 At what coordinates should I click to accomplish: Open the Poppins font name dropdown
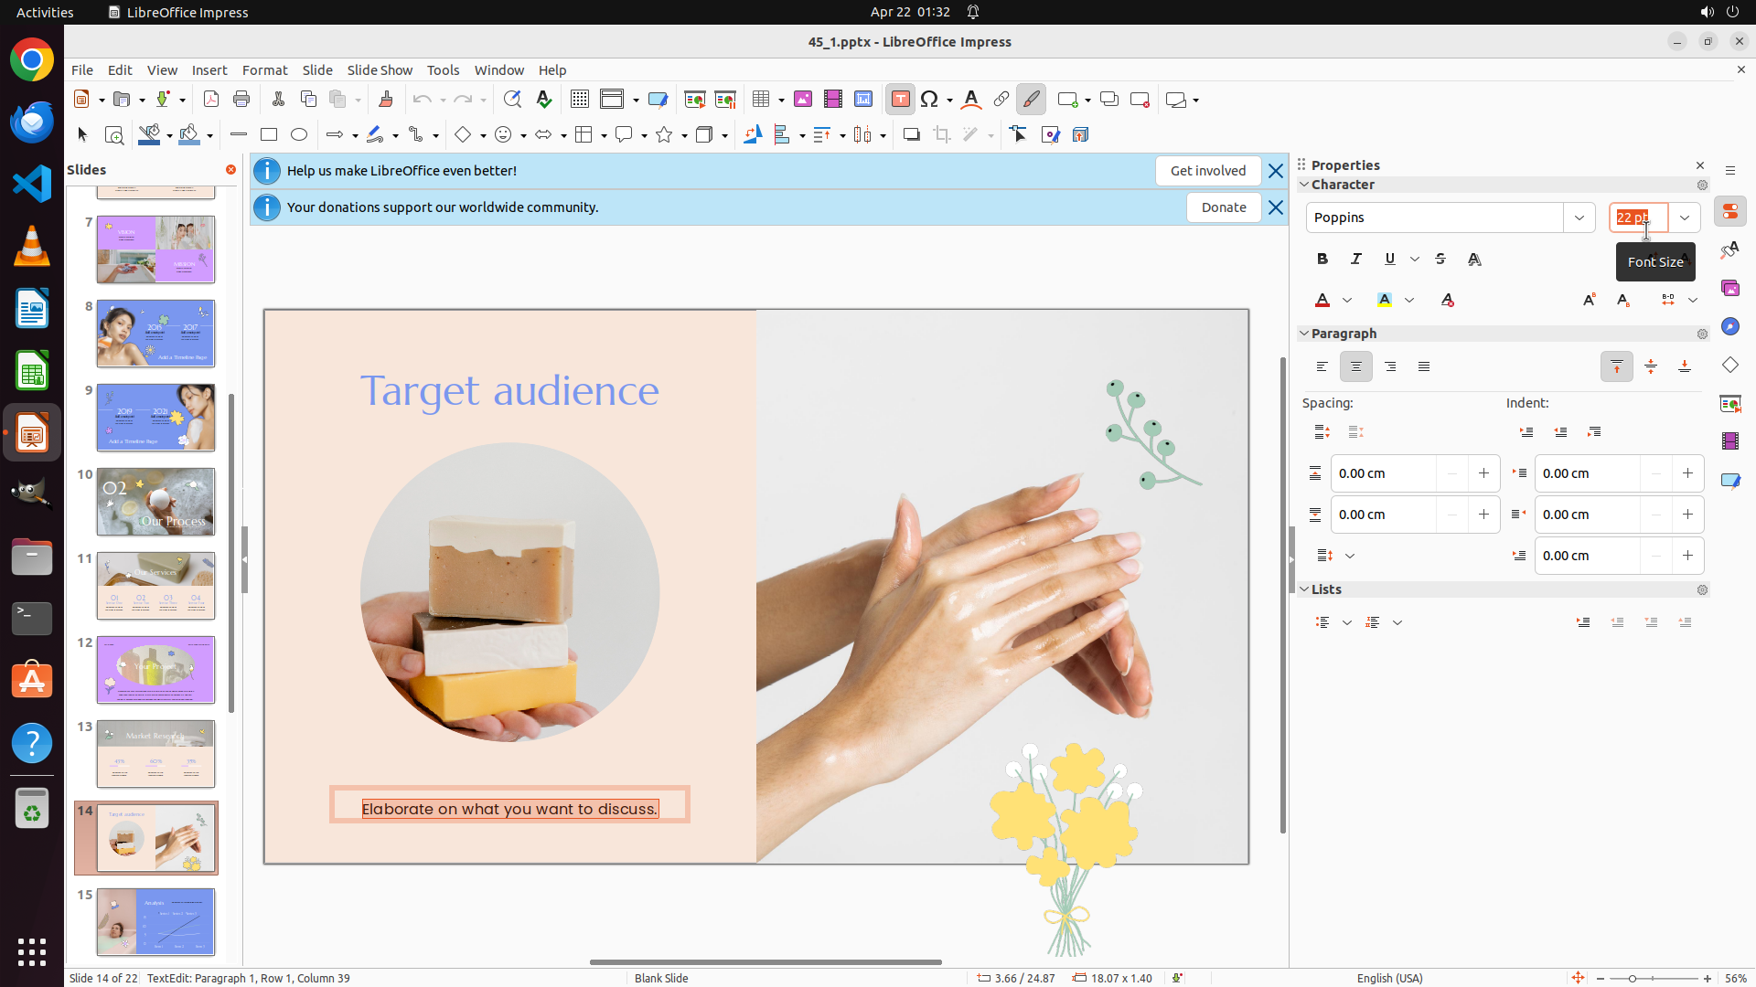[1579, 218]
